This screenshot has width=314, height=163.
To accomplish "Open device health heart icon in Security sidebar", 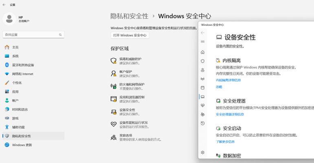I will click(203, 105).
